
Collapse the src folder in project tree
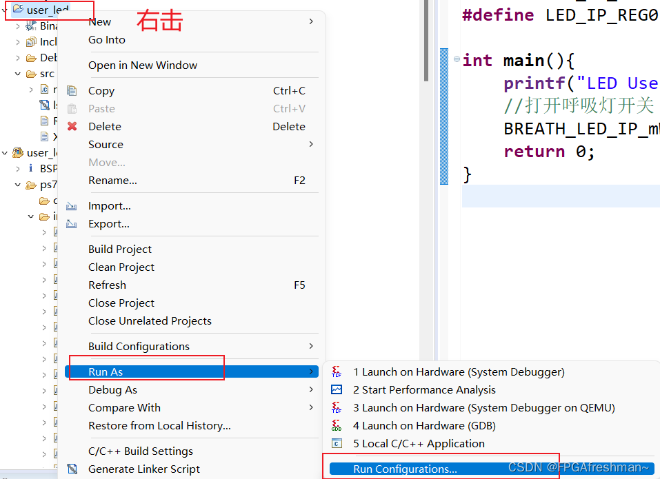tap(18, 74)
